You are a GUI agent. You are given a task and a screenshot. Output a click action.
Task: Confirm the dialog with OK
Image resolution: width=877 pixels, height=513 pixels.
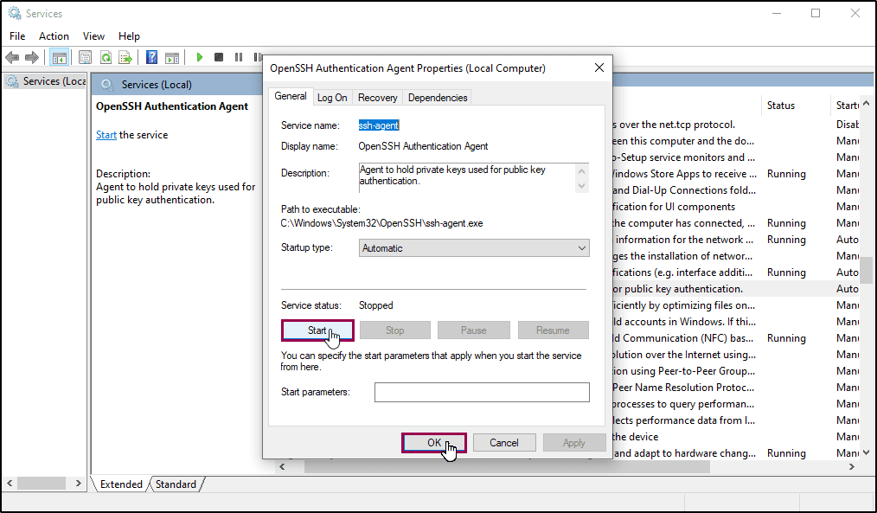click(x=434, y=443)
